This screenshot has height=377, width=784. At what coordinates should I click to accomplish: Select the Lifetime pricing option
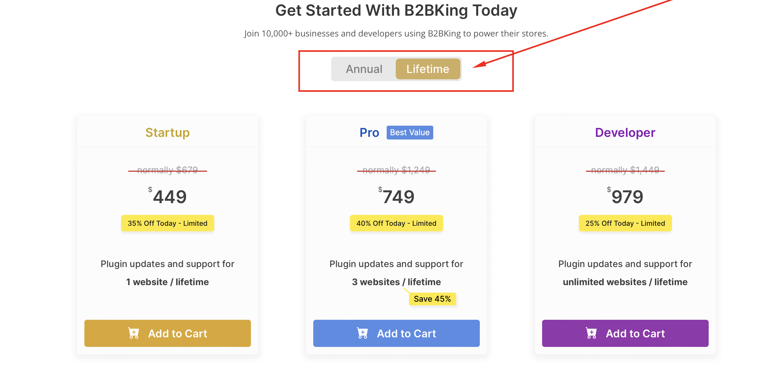(428, 69)
